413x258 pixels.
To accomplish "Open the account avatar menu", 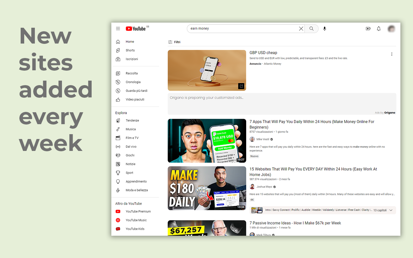I will [x=391, y=29].
